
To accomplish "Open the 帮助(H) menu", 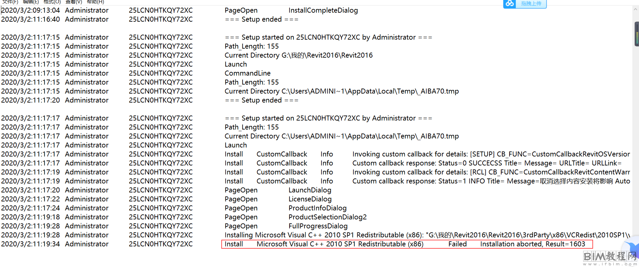I will click(x=96, y=2).
